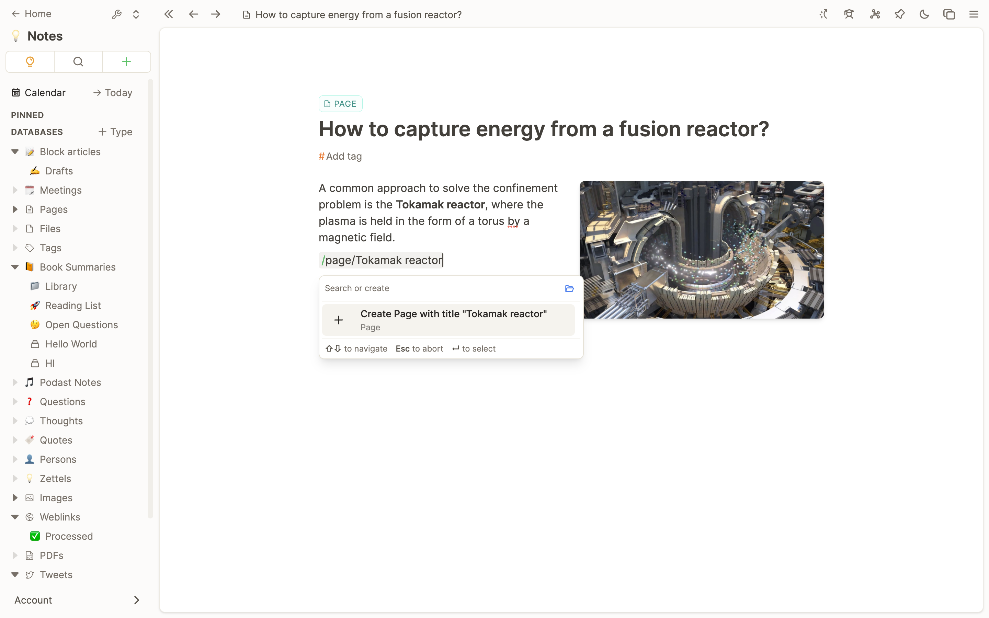Open the Add tag menu
The width and height of the screenshot is (989, 618).
point(340,156)
